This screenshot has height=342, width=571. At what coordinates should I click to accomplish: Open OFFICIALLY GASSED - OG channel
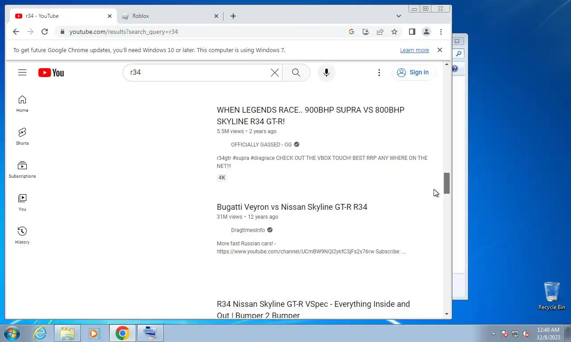261,145
